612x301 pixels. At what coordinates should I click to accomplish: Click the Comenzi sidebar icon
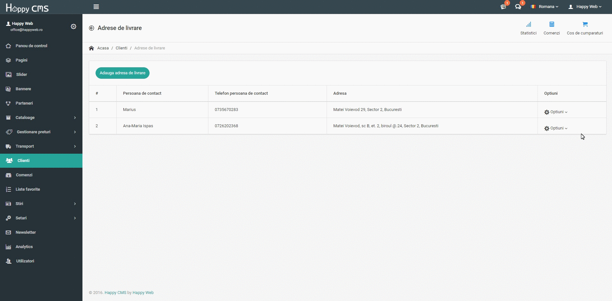click(x=9, y=175)
